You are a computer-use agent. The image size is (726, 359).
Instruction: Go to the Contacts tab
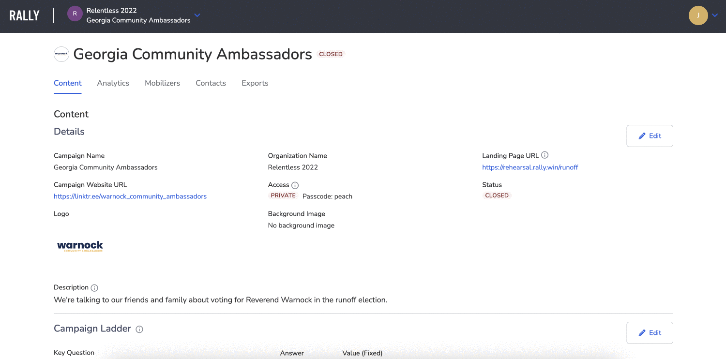[211, 83]
